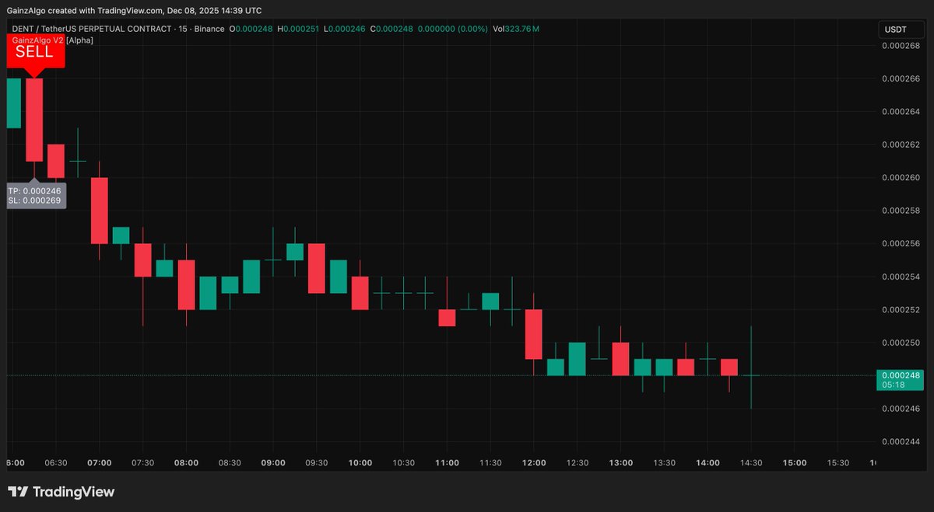Click price axis label 0.000252
Image resolution: width=934 pixels, height=512 pixels.
[901, 309]
